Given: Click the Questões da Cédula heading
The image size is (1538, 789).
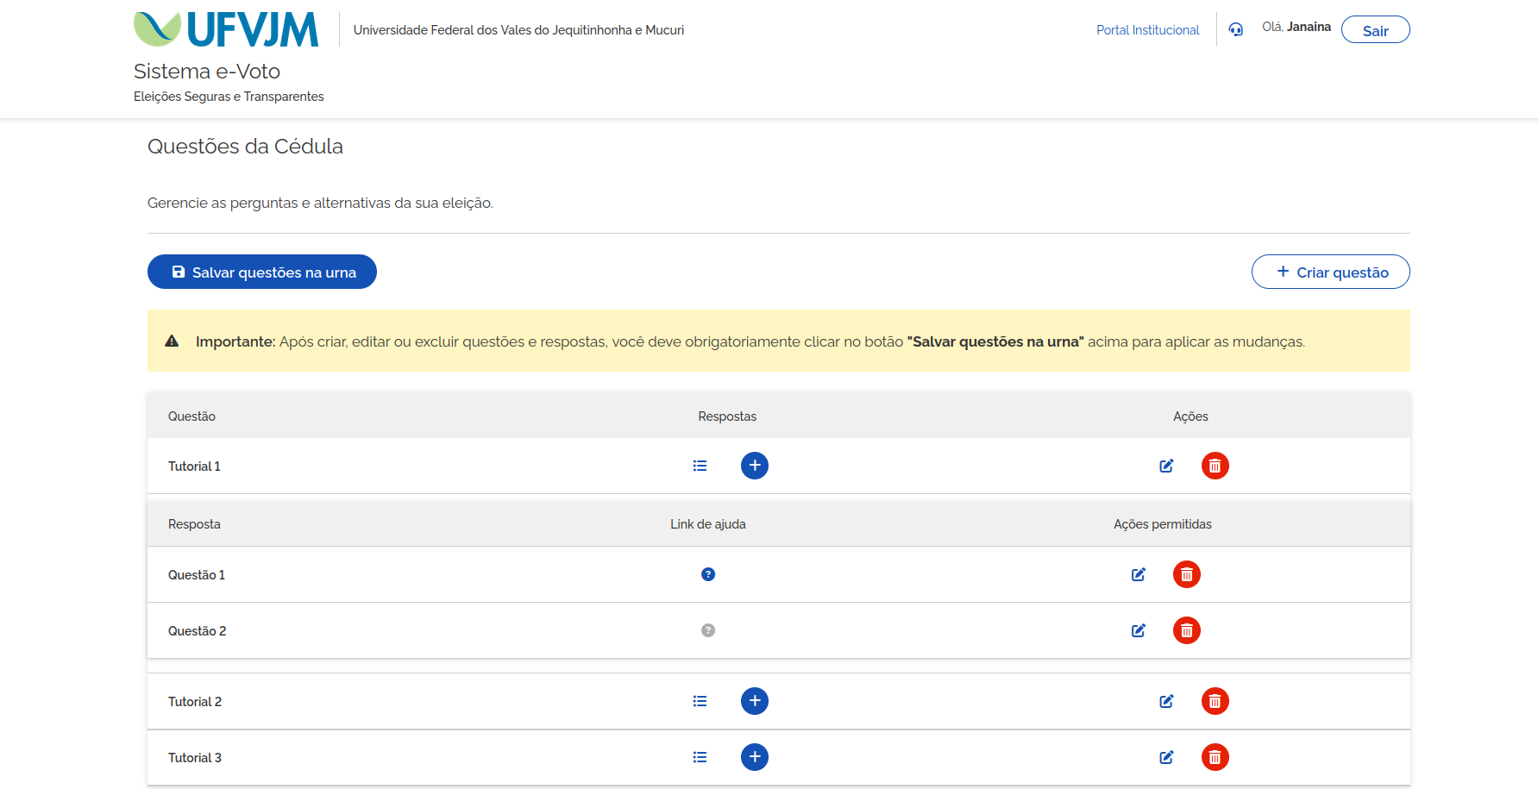Looking at the screenshot, I should pyautogui.click(x=245, y=147).
